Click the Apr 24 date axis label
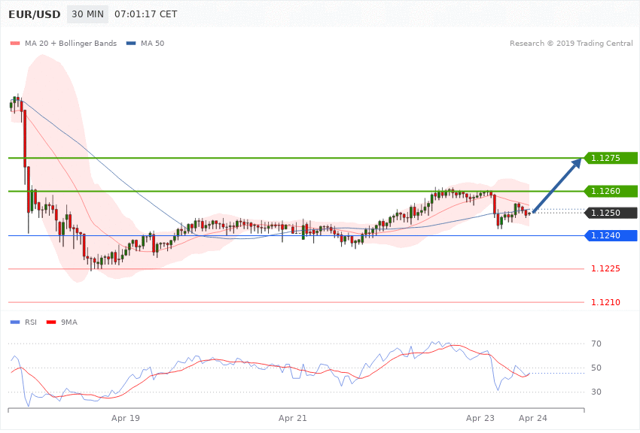Viewport: 640px width, 433px height. pyautogui.click(x=532, y=418)
